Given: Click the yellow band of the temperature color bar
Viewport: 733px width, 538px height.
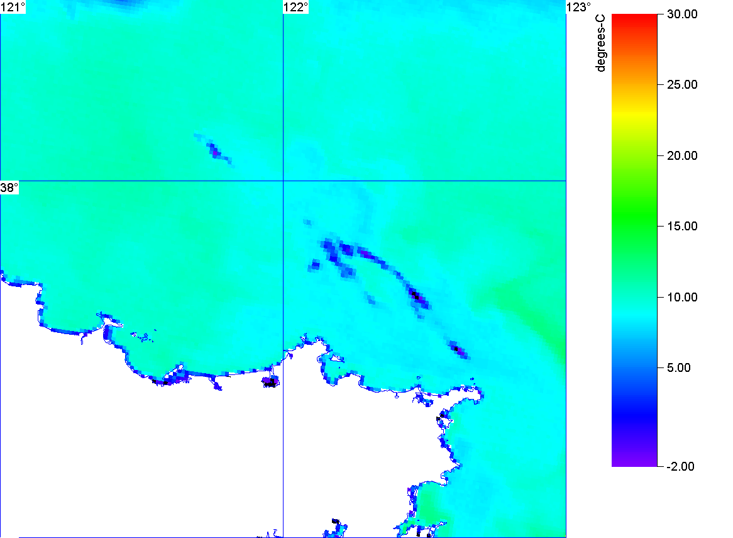Looking at the screenshot, I should [634, 113].
